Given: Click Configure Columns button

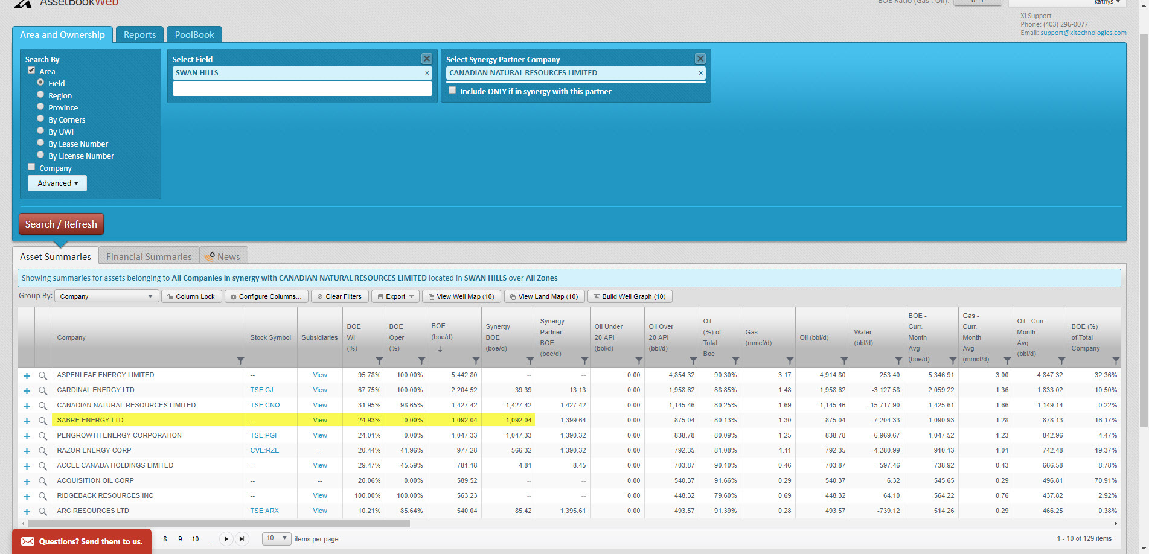Looking at the screenshot, I should 266,296.
